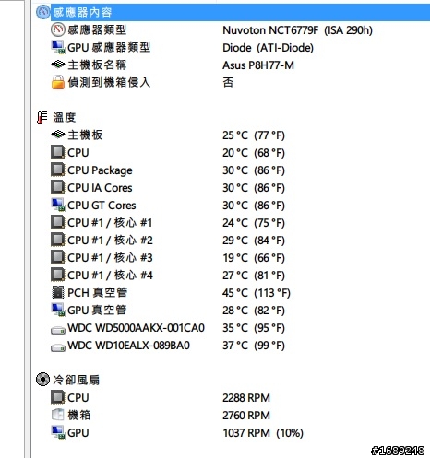Select the WDC WD10EALX-089BA0 label
Screen dimensions: 430x458
128,346
